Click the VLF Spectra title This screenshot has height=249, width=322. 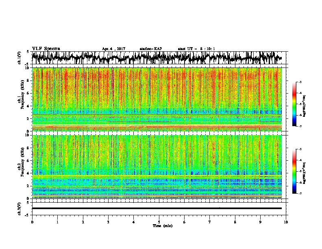pyautogui.click(x=46, y=49)
